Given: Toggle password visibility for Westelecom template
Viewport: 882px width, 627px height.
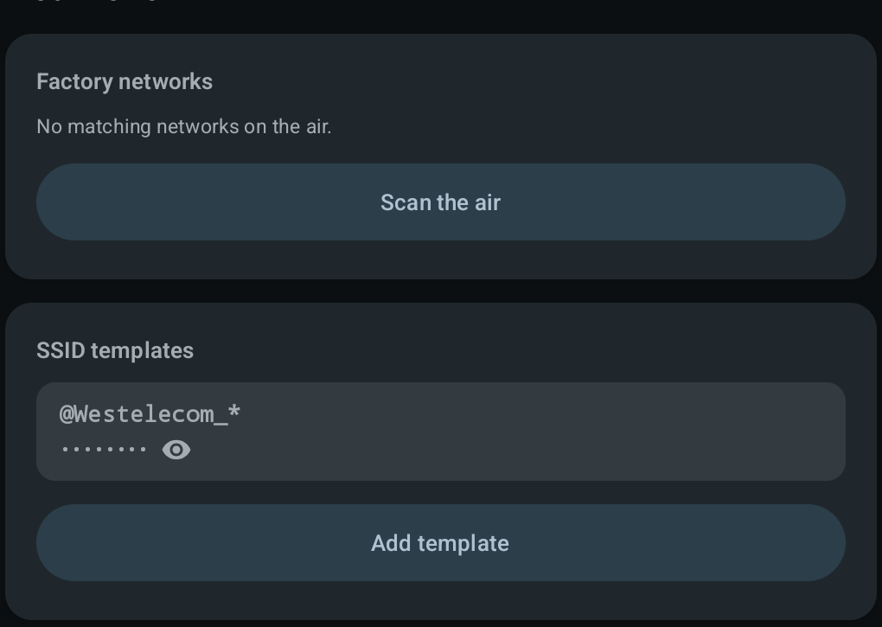Looking at the screenshot, I should (x=176, y=450).
